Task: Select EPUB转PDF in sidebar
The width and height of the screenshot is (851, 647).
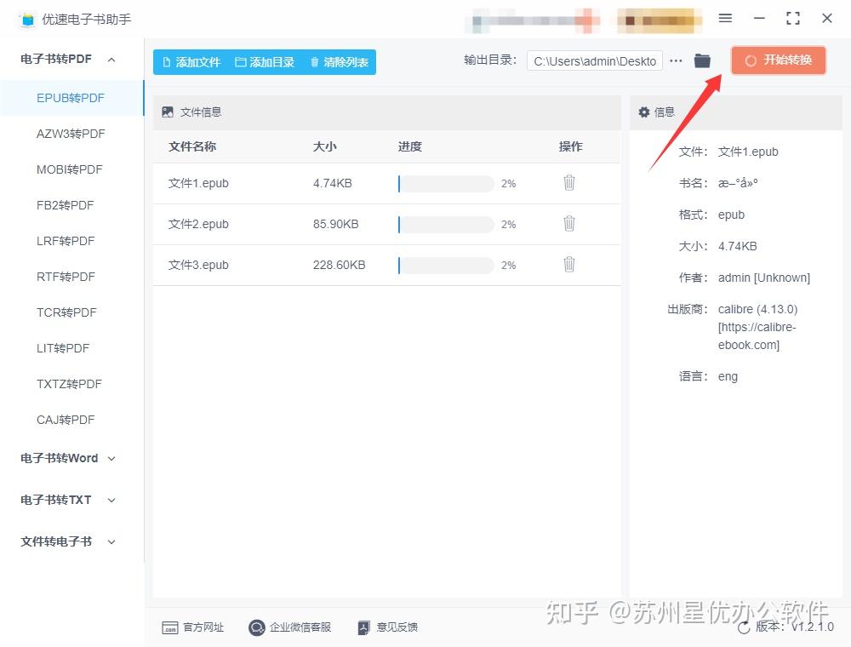Action: click(71, 98)
